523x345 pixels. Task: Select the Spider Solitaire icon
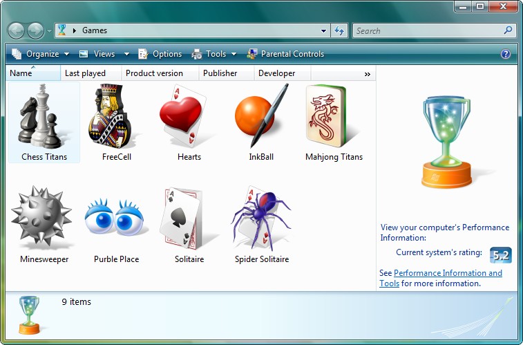click(261, 218)
